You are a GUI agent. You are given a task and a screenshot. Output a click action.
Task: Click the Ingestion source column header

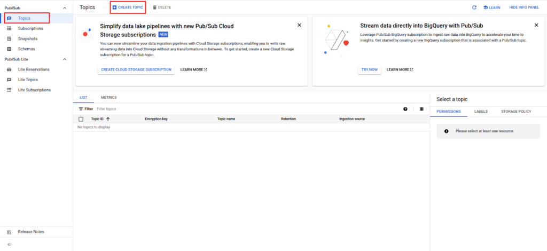point(352,119)
